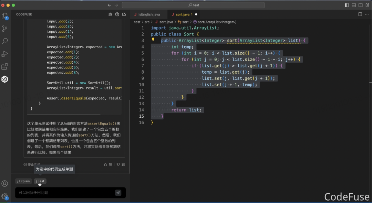The height and width of the screenshot is (203, 372).
Task: Open the Run and Debug view
Action: click(5, 54)
